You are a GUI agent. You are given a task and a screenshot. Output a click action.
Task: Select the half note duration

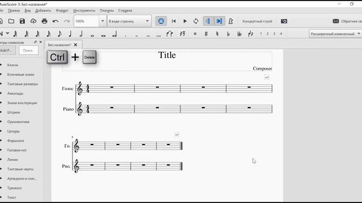81,34
